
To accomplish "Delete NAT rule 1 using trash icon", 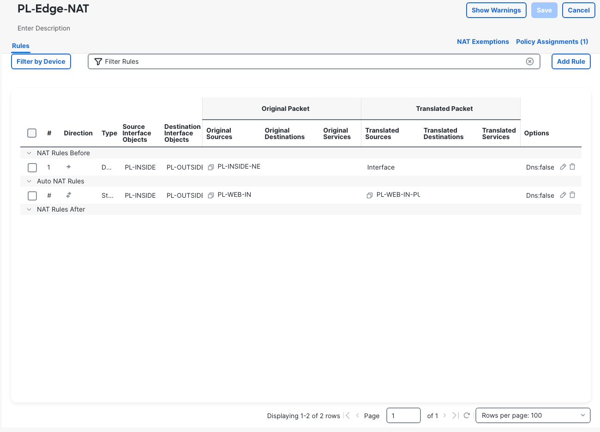I will tap(572, 167).
